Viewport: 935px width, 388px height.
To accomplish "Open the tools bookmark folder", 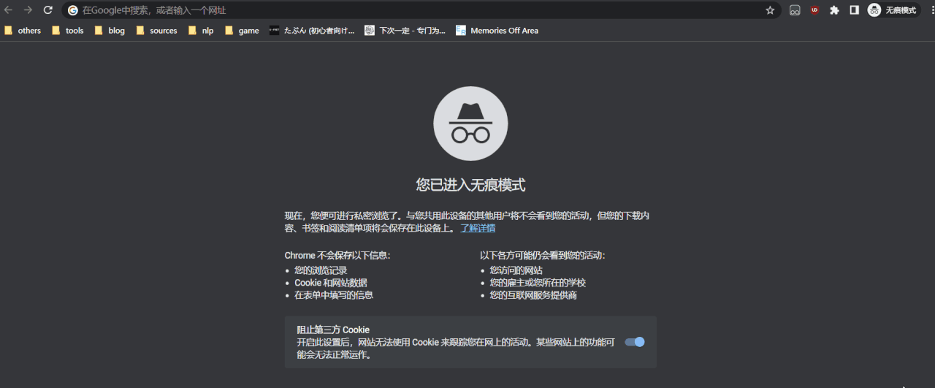I will pyautogui.click(x=67, y=31).
